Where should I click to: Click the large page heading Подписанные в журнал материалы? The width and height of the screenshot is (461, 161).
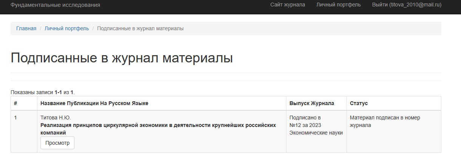point(121,58)
